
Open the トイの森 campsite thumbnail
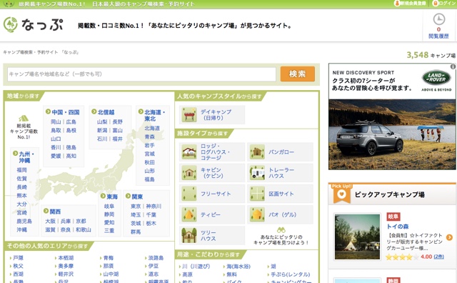point(357,237)
